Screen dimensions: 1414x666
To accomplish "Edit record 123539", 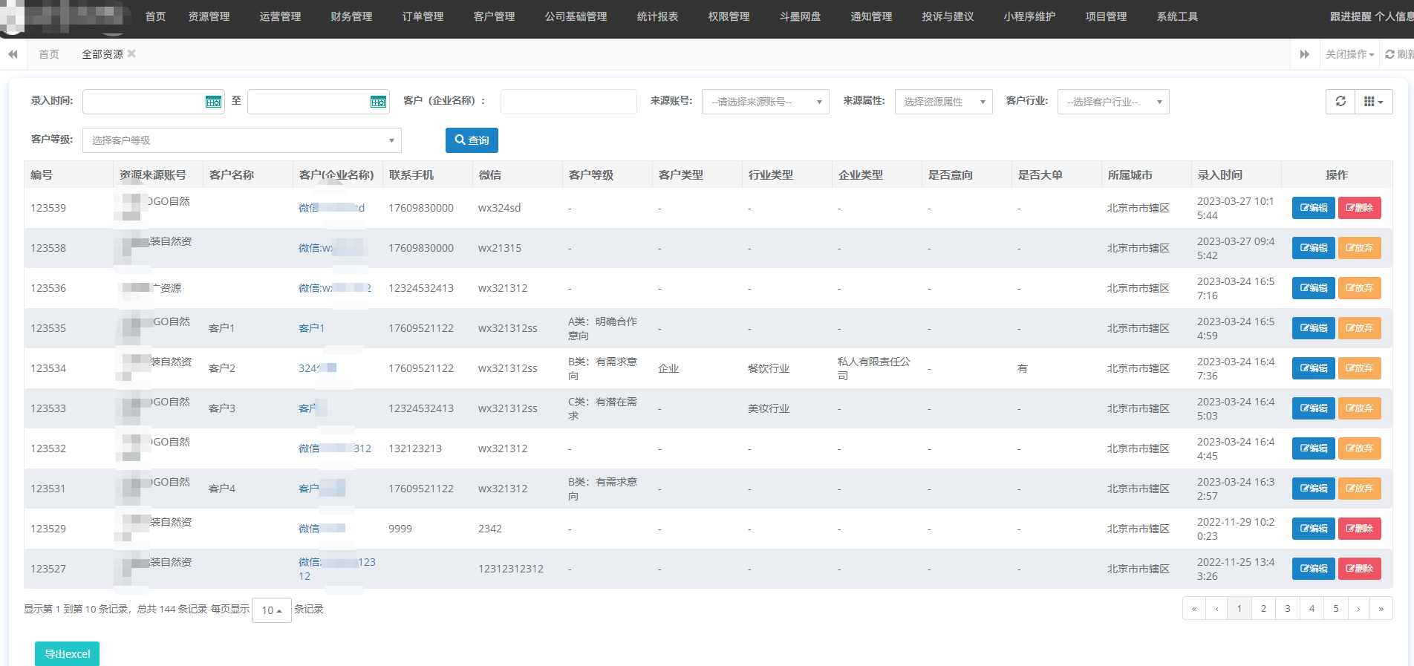I will coord(1313,208).
